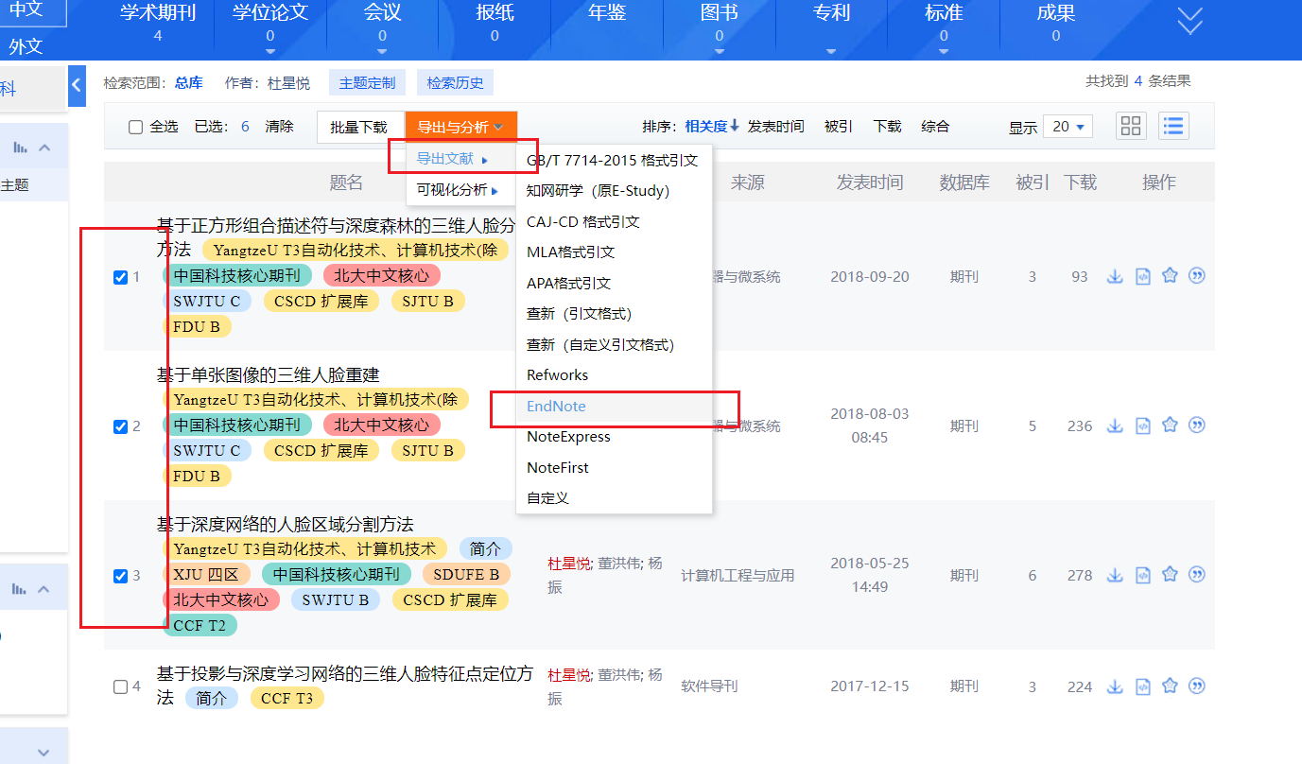Check result row 4 checkbox
The width and height of the screenshot is (1302, 764).
coord(120,687)
